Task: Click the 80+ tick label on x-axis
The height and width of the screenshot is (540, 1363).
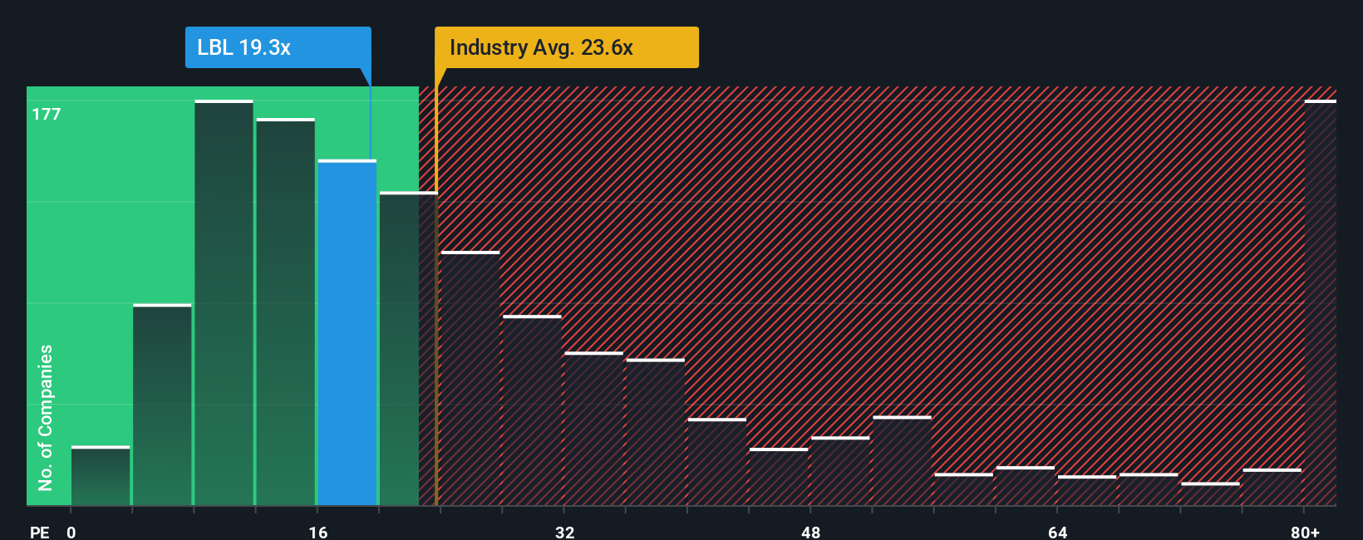Action: click(1305, 532)
